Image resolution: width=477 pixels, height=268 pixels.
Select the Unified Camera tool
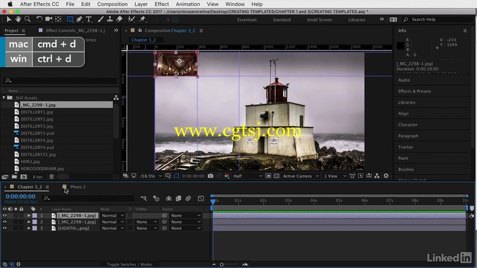tap(49, 20)
